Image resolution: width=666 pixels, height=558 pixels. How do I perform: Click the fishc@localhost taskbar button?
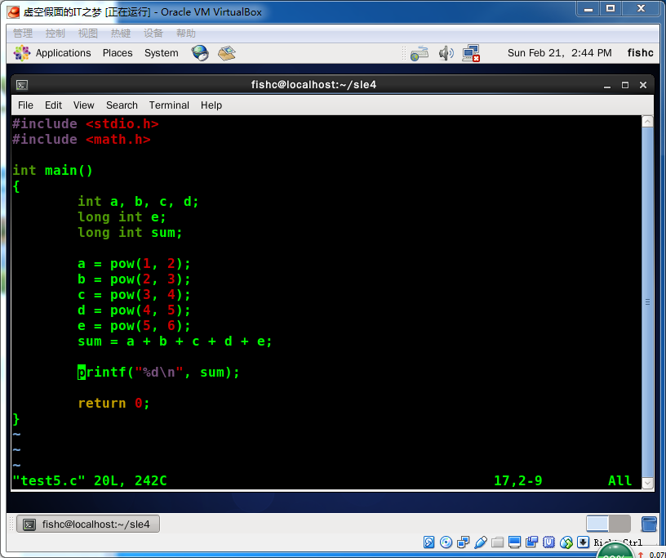point(88,524)
